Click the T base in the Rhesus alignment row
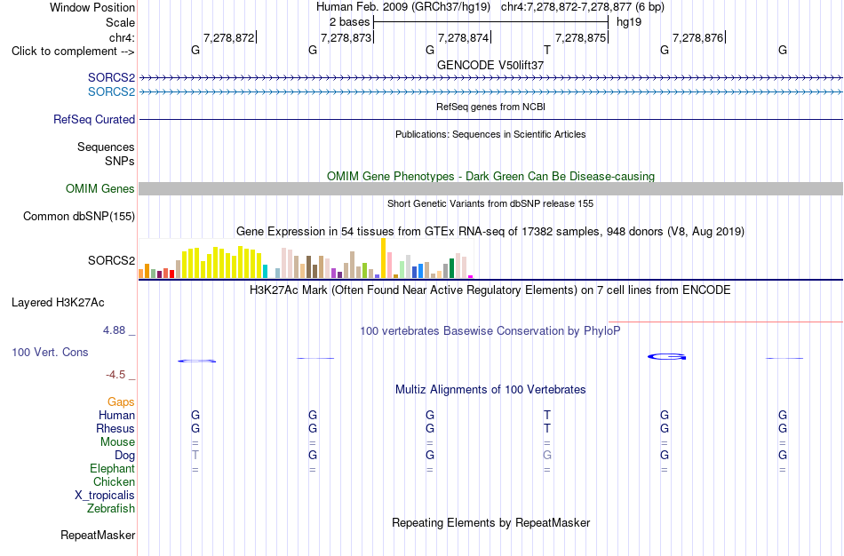This screenshot has width=844, height=556. tap(547, 428)
